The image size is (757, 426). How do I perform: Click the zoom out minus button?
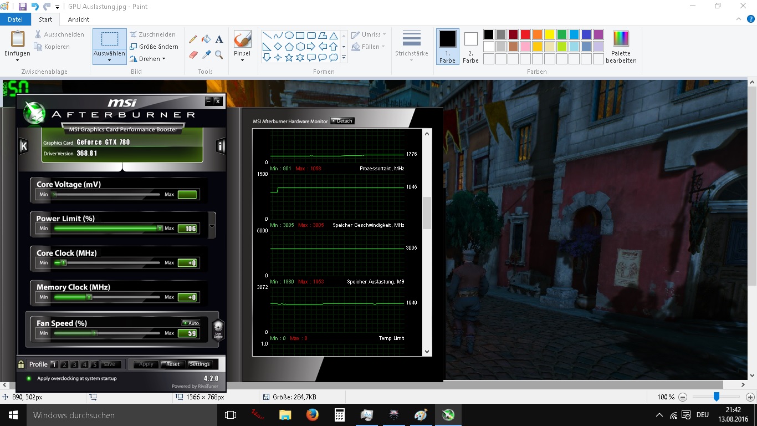tap(683, 397)
